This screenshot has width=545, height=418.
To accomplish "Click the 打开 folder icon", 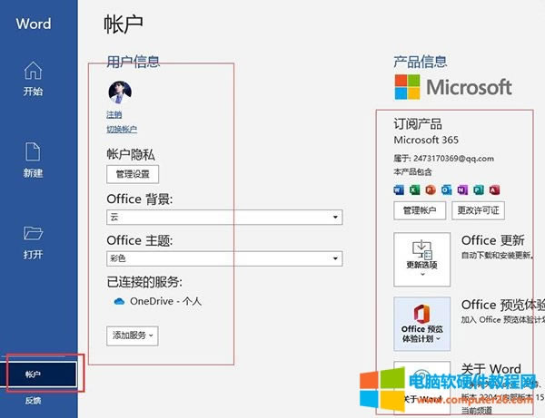I will 33,235.
